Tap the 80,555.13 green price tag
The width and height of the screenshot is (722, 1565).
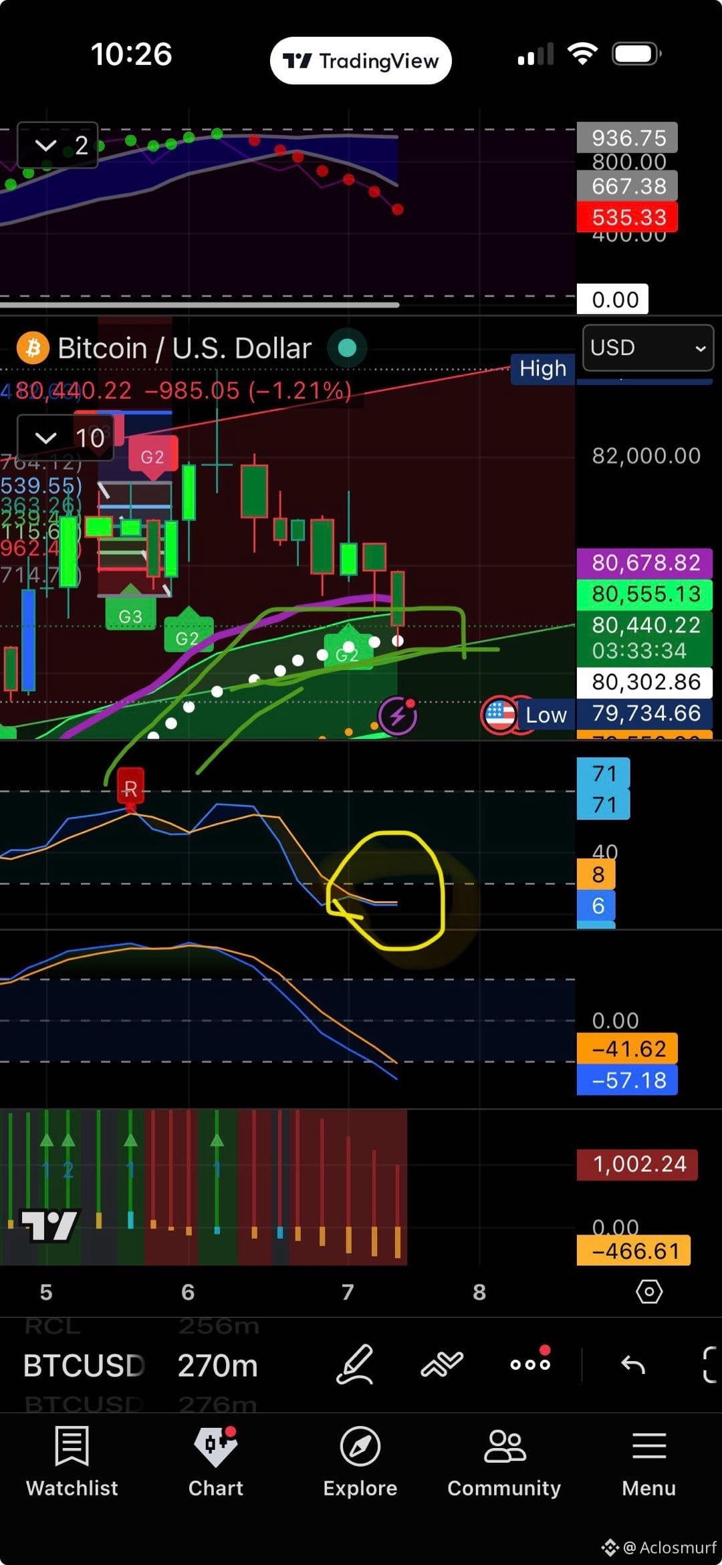[645, 594]
